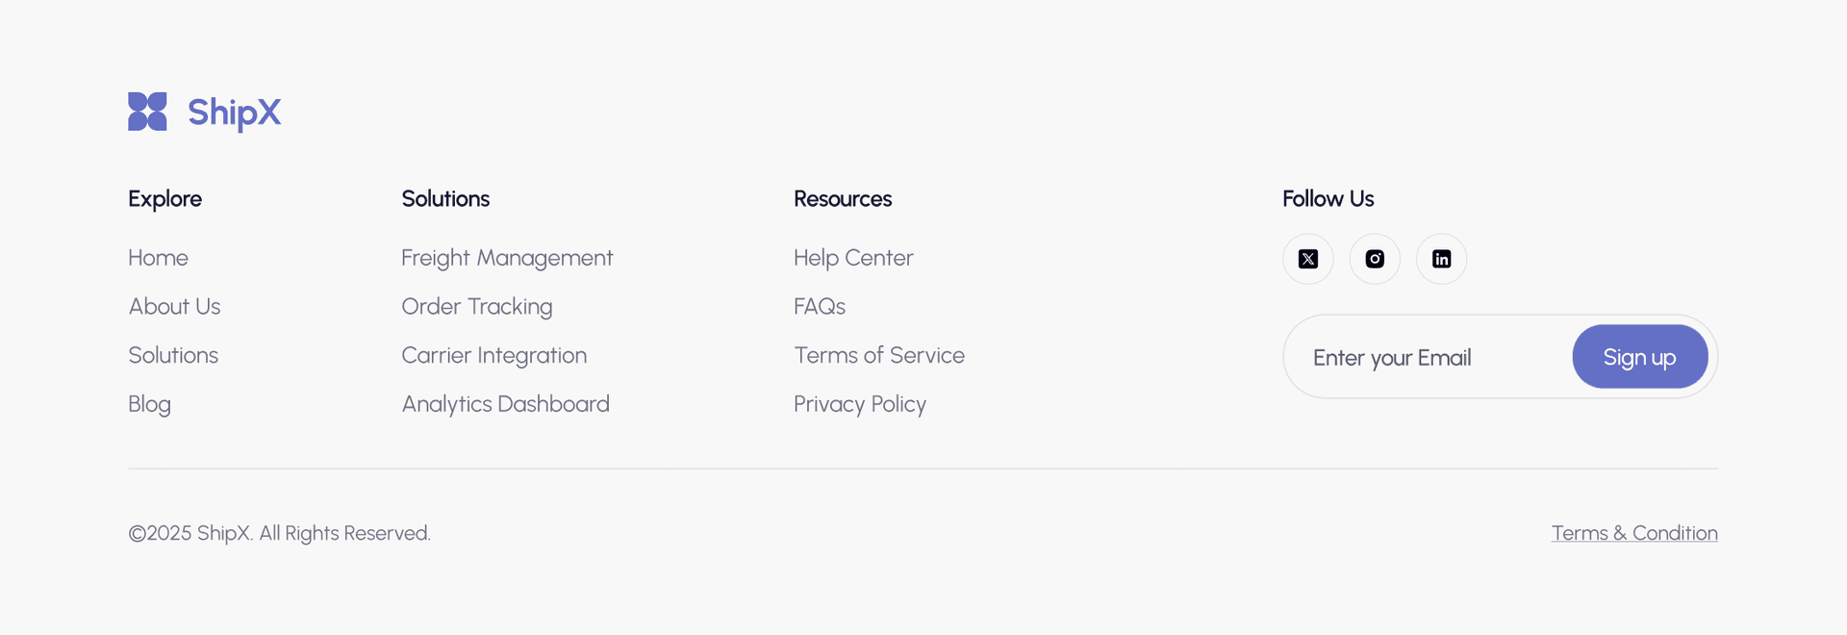Open the LinkedIn social icon
1847x635 pixels.
click(x=1441, y=259)
